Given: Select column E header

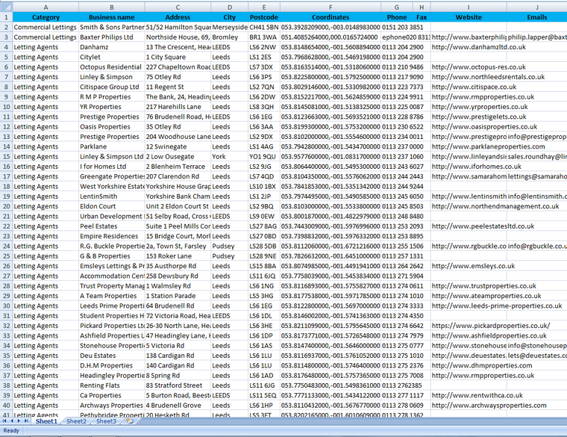Looking at the screenshot, I should (x=264, y=7).
